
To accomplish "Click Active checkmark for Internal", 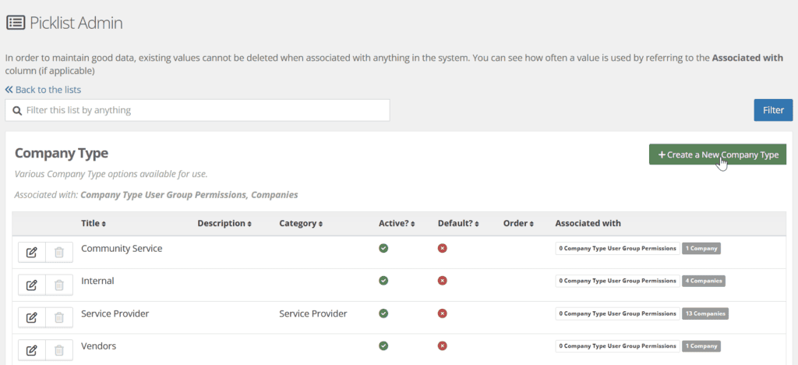I will click(x=383, y=281).
